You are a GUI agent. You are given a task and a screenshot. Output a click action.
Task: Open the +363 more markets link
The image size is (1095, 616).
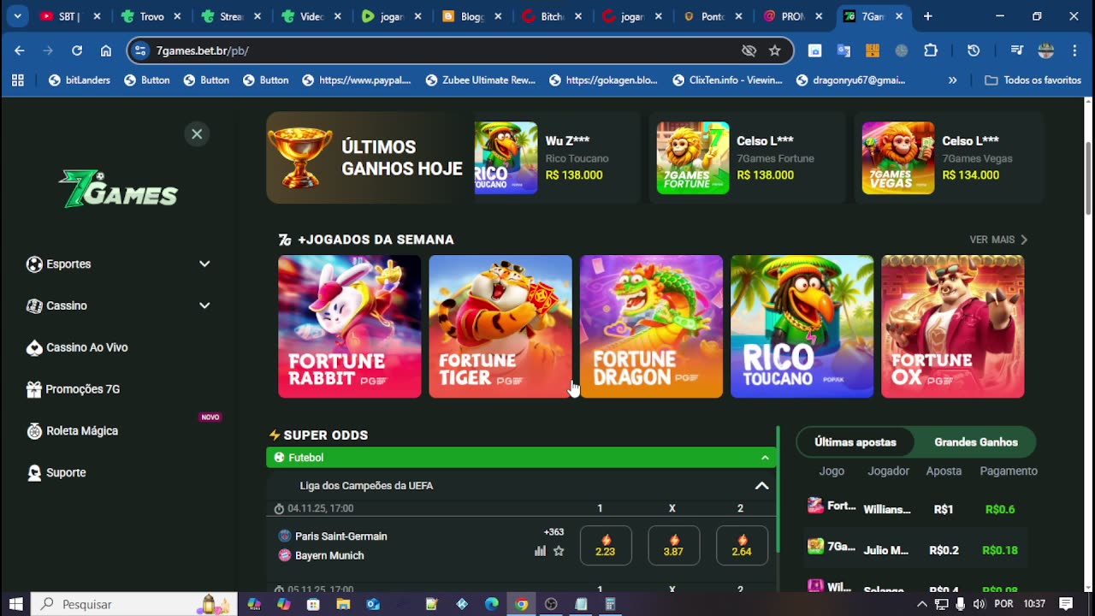tap(553, 532)
